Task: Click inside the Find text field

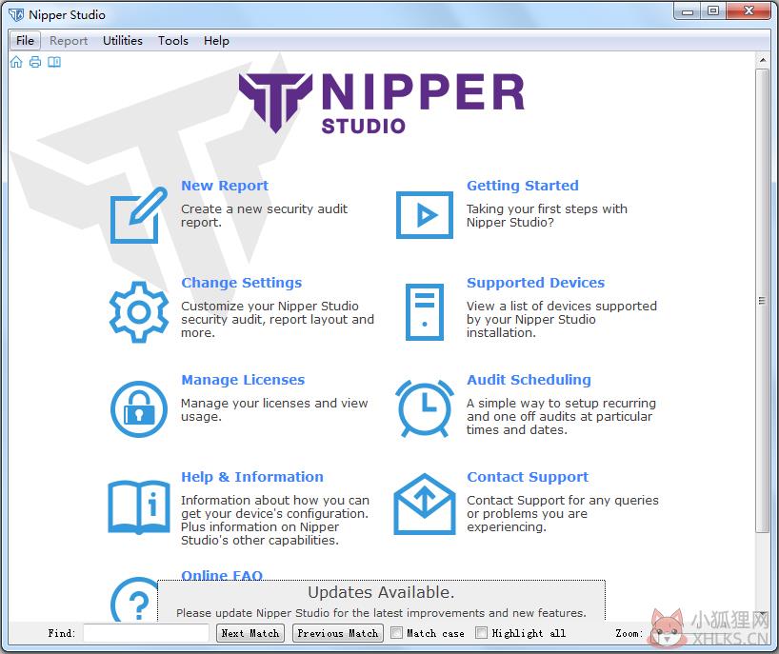Action: pyautogui.click(x=146, y=633)
